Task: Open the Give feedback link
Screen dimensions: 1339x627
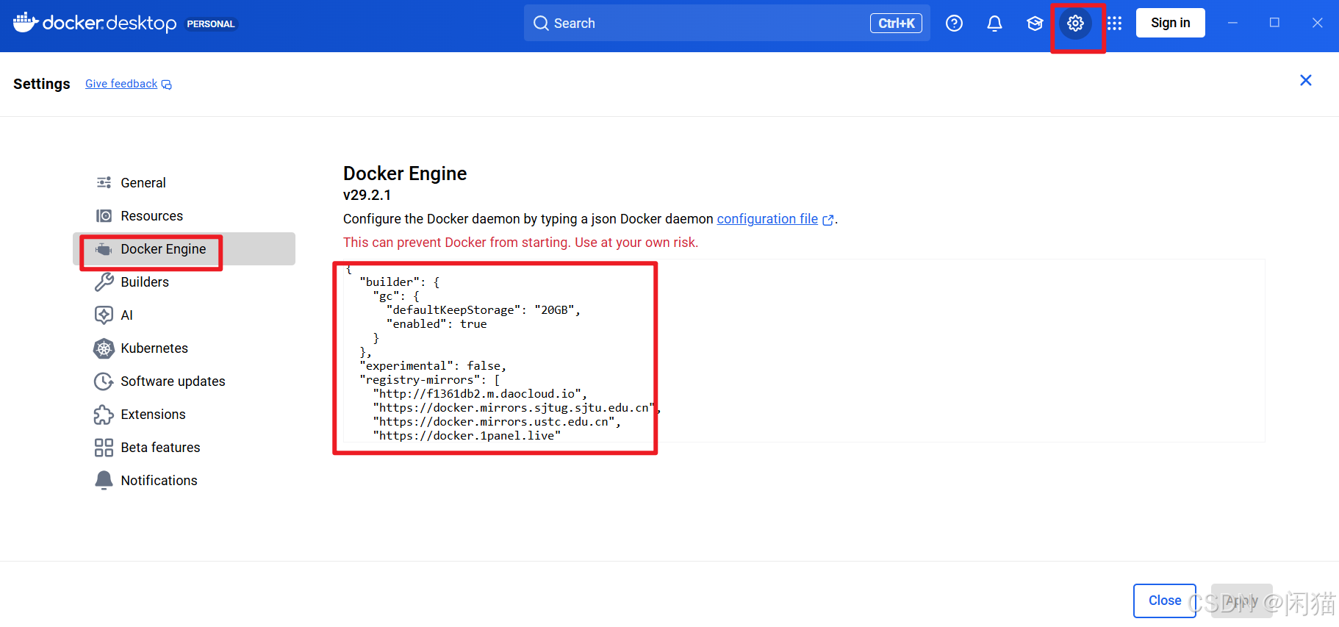Action: tap(121, 84)
